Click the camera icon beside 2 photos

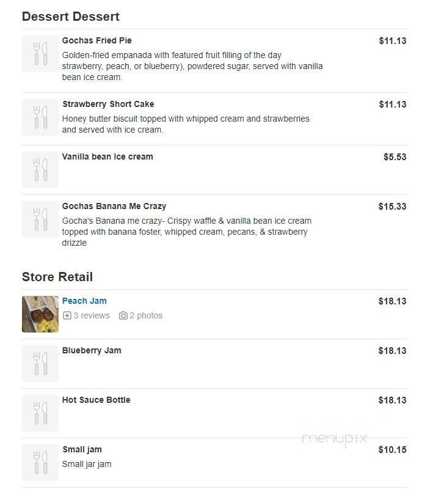123,315
